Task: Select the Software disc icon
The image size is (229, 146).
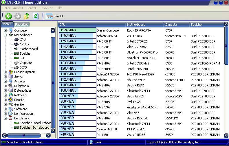Action: point(11,109)
